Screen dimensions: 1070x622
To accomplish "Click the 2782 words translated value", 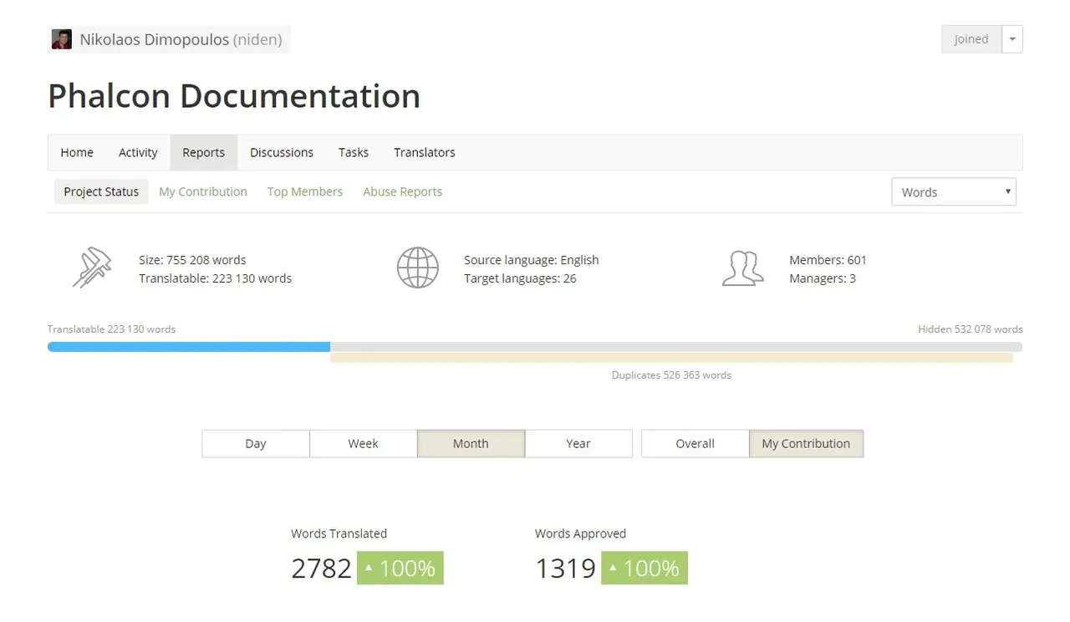I will [x=321, y=568].
